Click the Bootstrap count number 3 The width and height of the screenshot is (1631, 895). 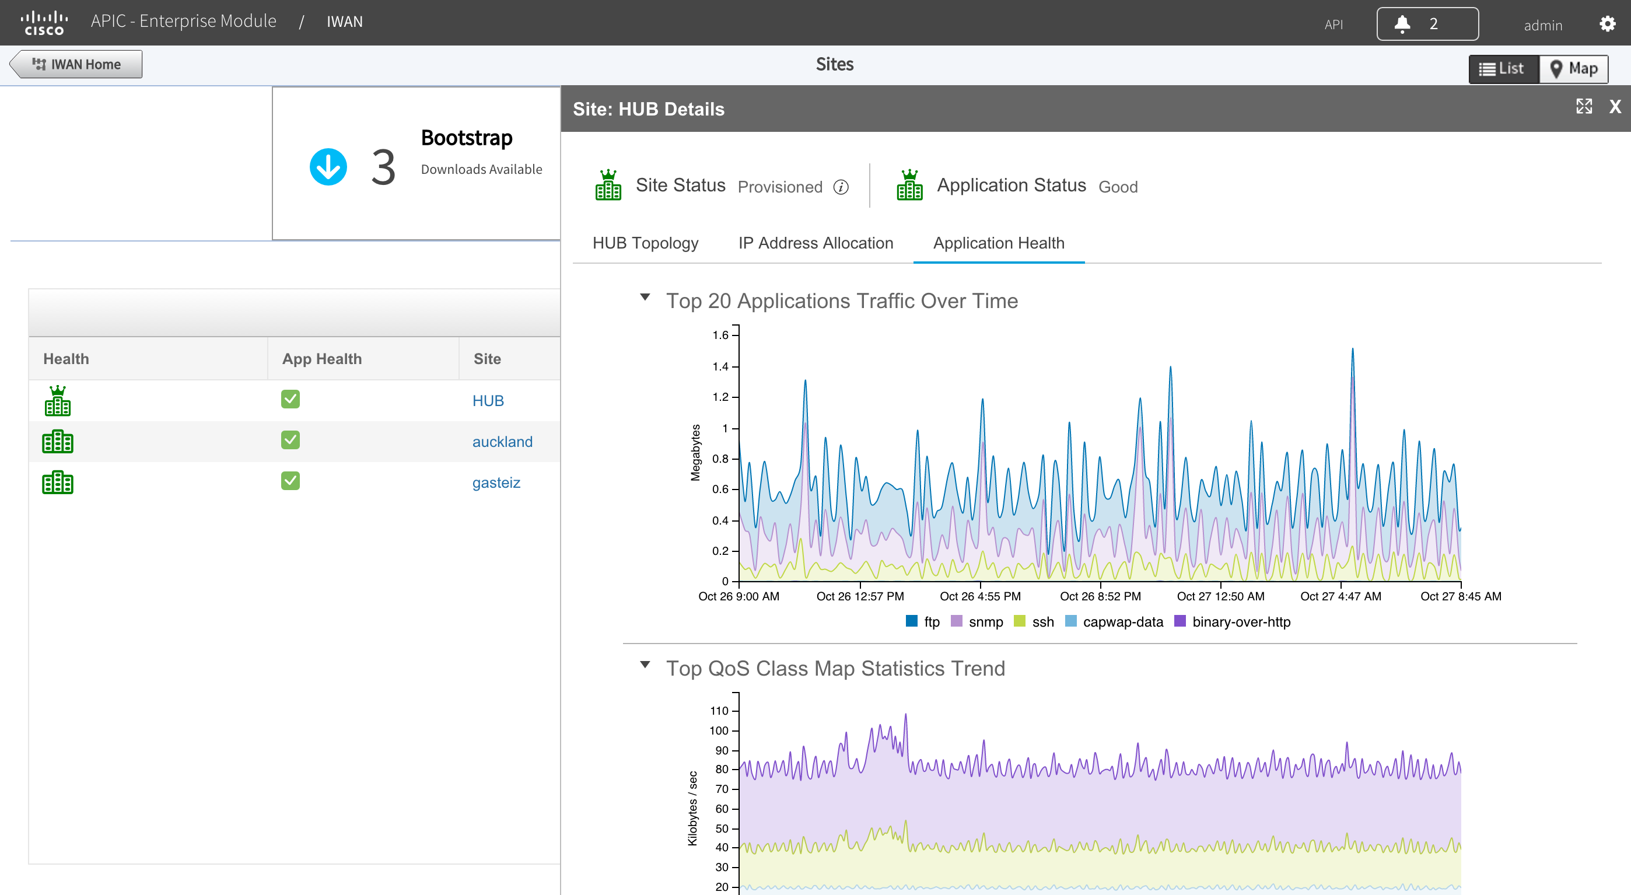[x=383, y=167]
